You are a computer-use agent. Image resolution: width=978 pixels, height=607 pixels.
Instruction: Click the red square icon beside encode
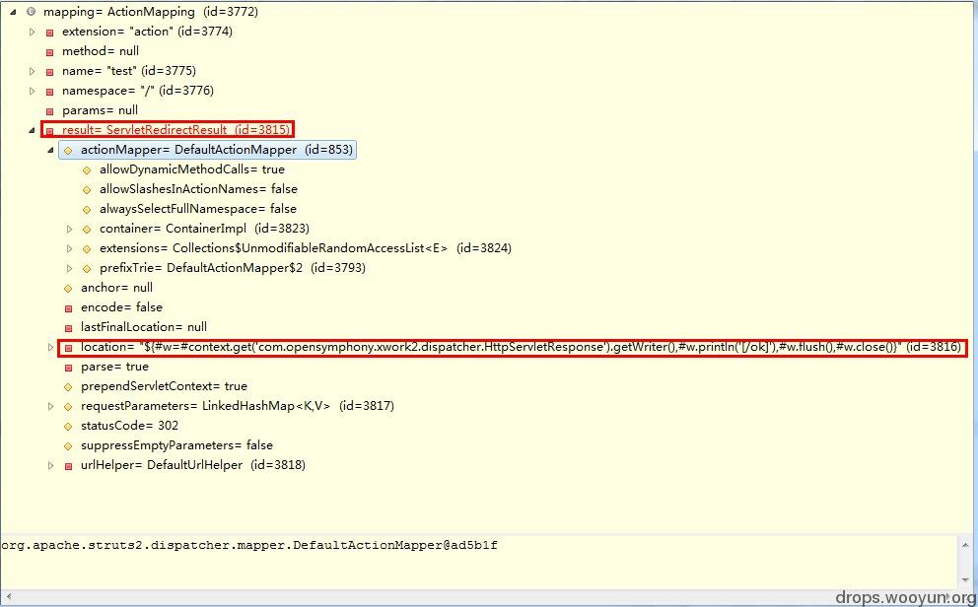[68, 307]
